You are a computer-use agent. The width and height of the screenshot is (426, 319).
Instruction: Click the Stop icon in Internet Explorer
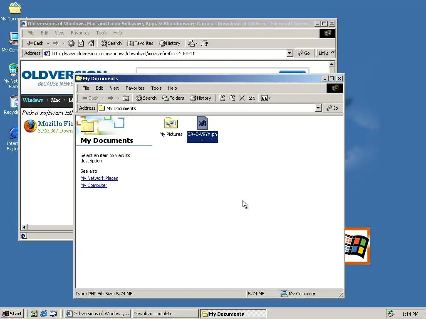[71, 43]
